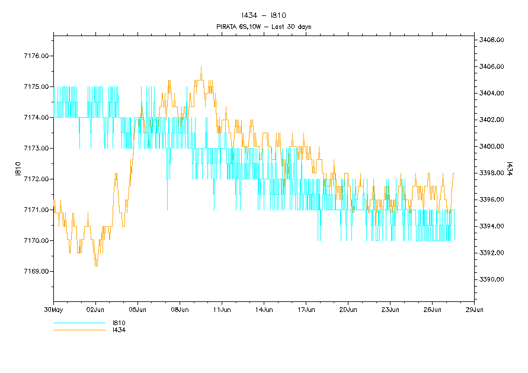This screenshot has width=528, height=373.
Task: Select the 3390.00 right axis value
Action: pos(491,279)
